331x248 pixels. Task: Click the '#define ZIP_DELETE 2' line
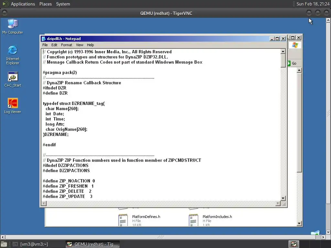[x=67, y=191]
